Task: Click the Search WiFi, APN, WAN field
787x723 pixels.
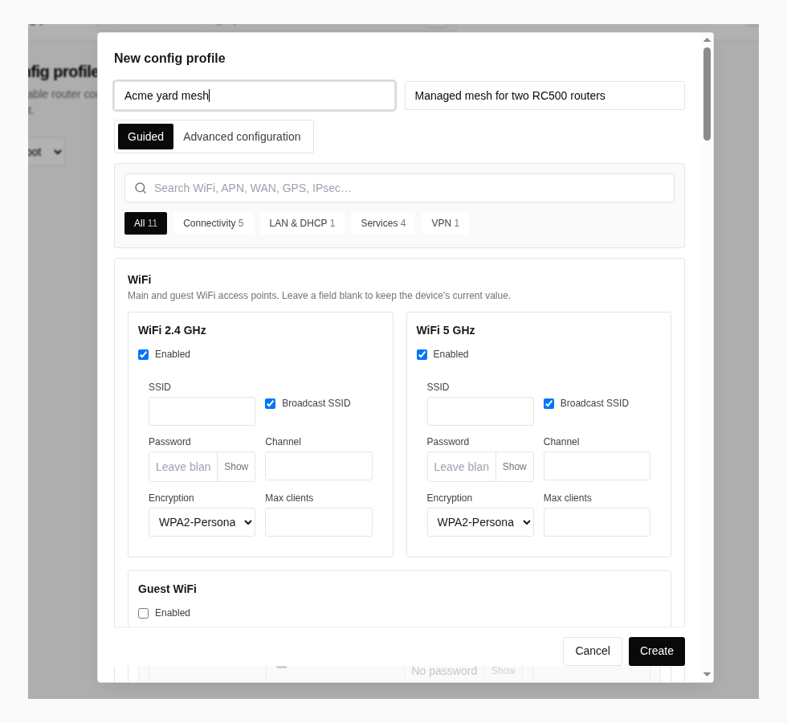Action: [x=399, y=188]
